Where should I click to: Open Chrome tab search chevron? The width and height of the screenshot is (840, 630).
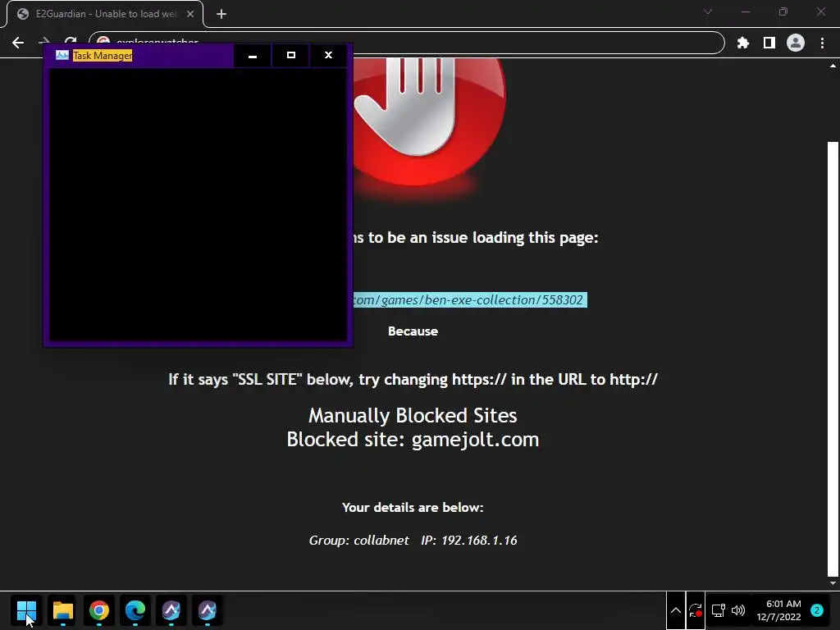708,11
